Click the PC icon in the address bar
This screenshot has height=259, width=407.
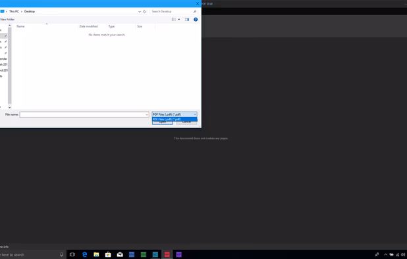point(2,11)
